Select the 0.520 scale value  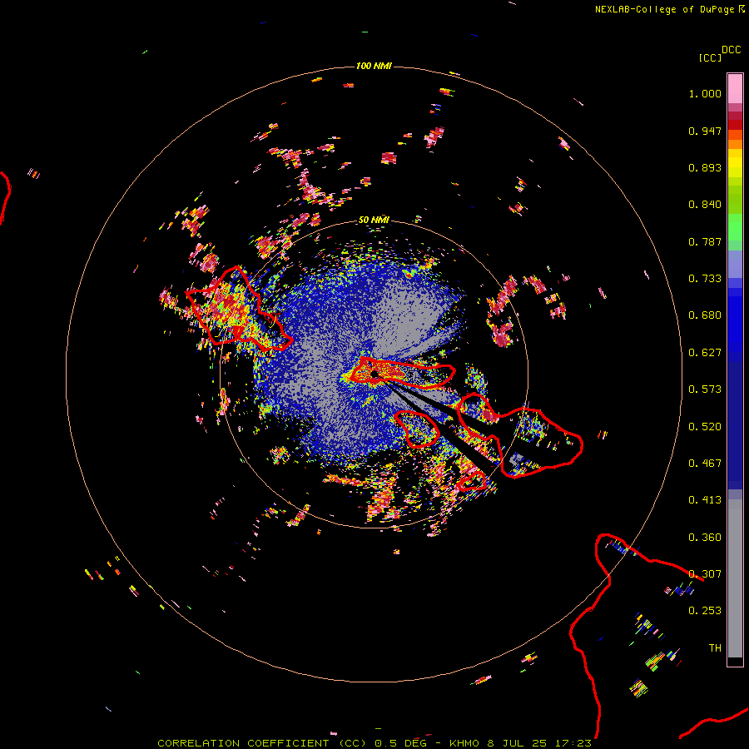tap(705, 427)
